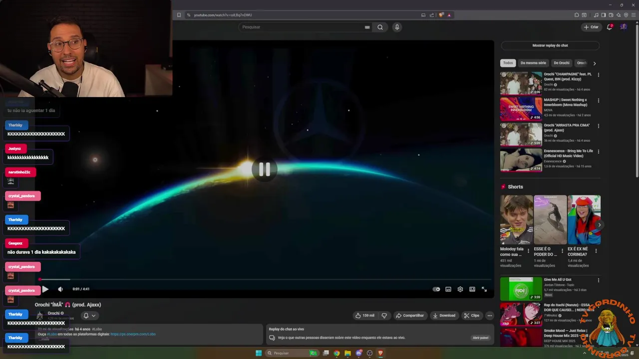Seek along the red video progress bar
Image resolution: width=639 pixels, height=359 pixels.
(265, 280)
